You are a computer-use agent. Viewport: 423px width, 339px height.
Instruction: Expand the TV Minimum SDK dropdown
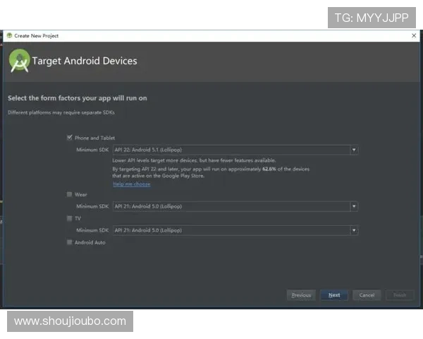(x=354, y=230)
